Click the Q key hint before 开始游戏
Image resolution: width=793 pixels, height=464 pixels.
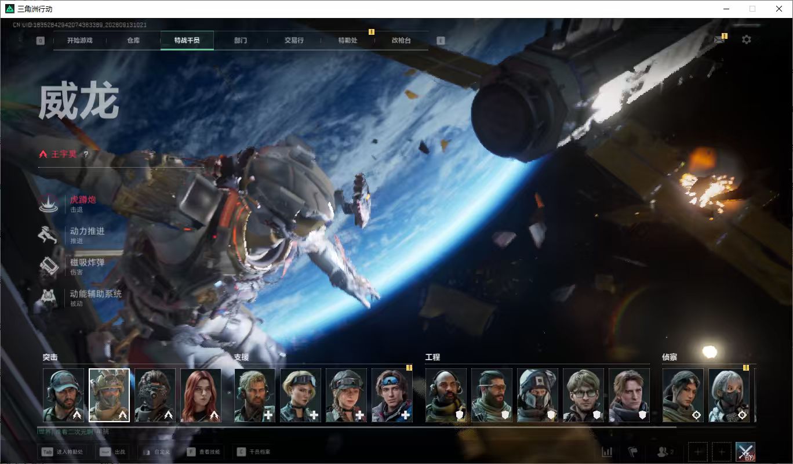(x=40, y=41)
